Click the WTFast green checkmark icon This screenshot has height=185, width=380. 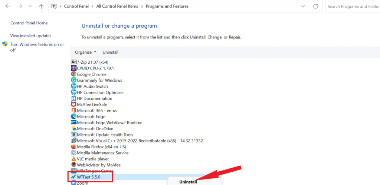pyautogui.click(x=73, y=177)
